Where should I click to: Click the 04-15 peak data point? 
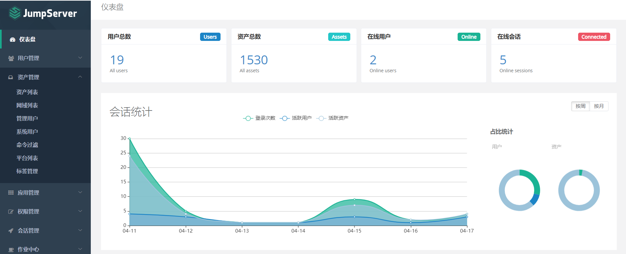click(355, 199)
